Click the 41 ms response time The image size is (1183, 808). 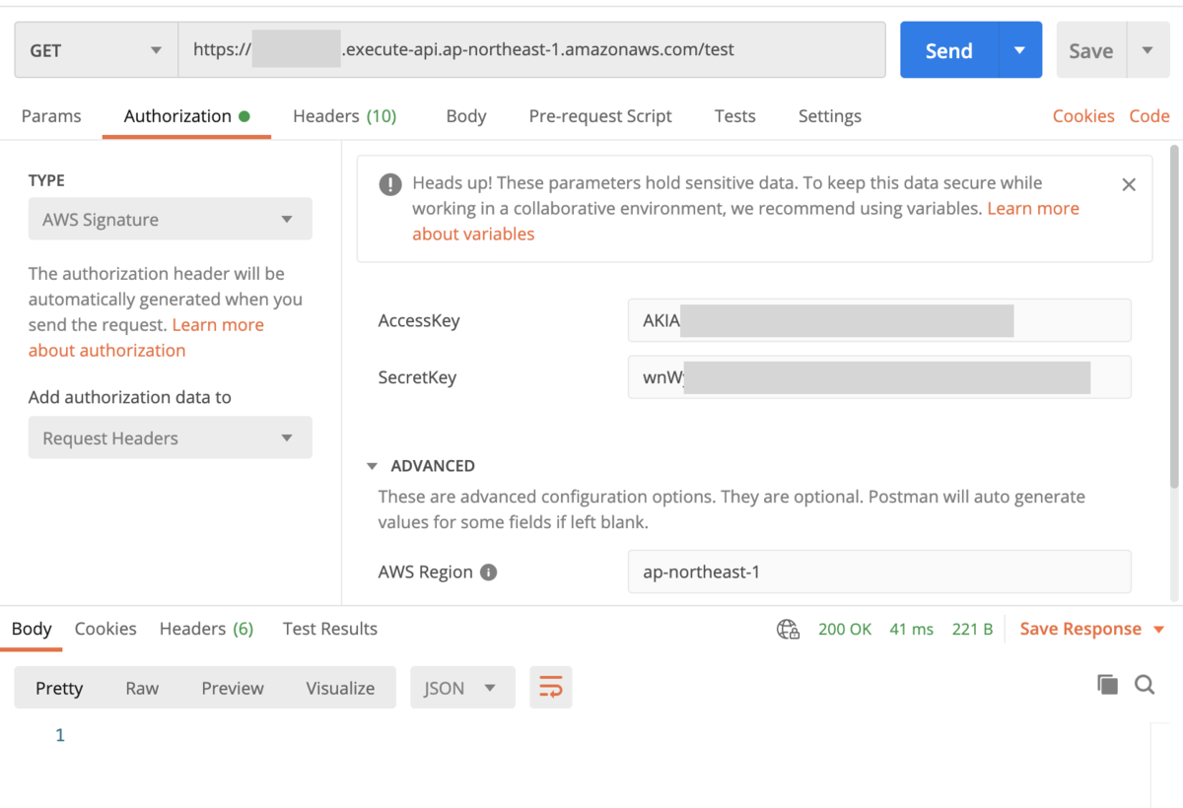[911, 629]
